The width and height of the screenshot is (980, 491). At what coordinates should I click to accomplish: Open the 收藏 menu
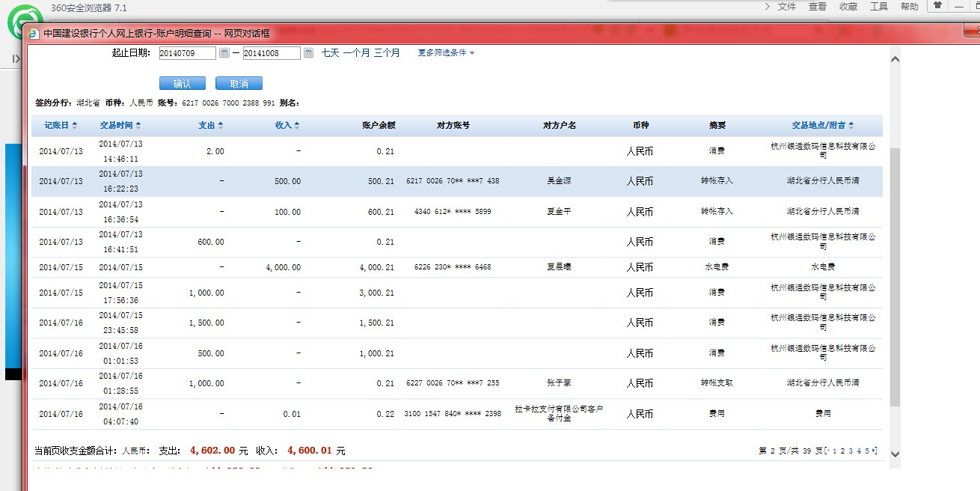point(848,7)
